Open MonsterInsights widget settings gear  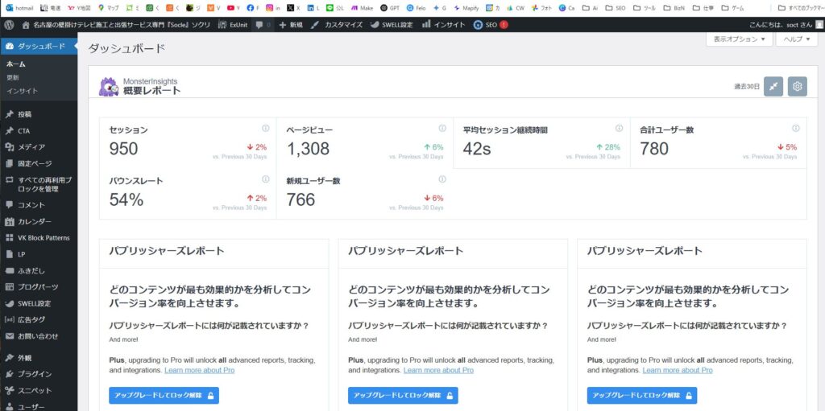(797, 86)
